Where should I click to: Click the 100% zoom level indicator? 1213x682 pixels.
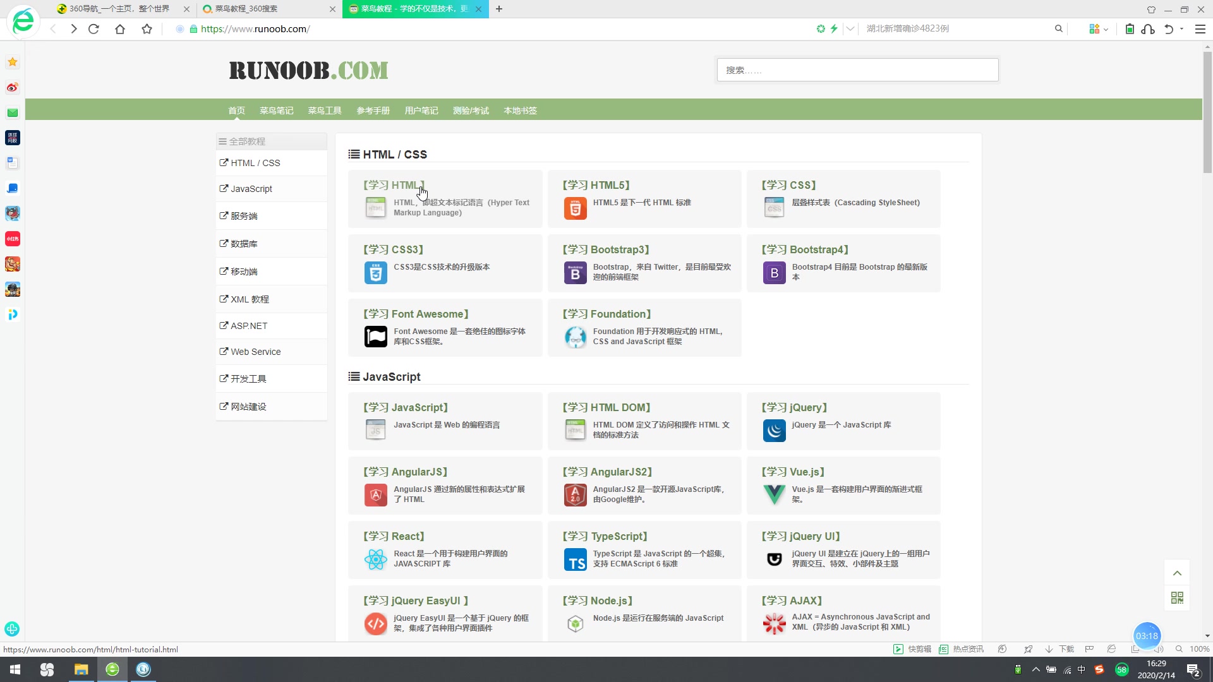[1199, 649]
